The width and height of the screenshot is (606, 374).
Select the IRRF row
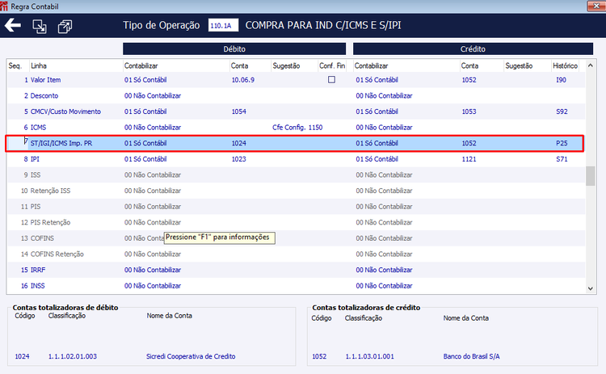[x=296, y=270]
